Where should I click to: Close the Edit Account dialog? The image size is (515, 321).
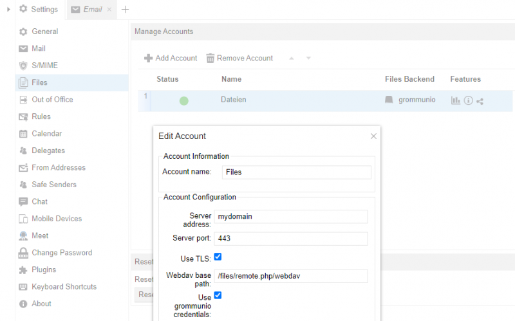click(373, 136)
